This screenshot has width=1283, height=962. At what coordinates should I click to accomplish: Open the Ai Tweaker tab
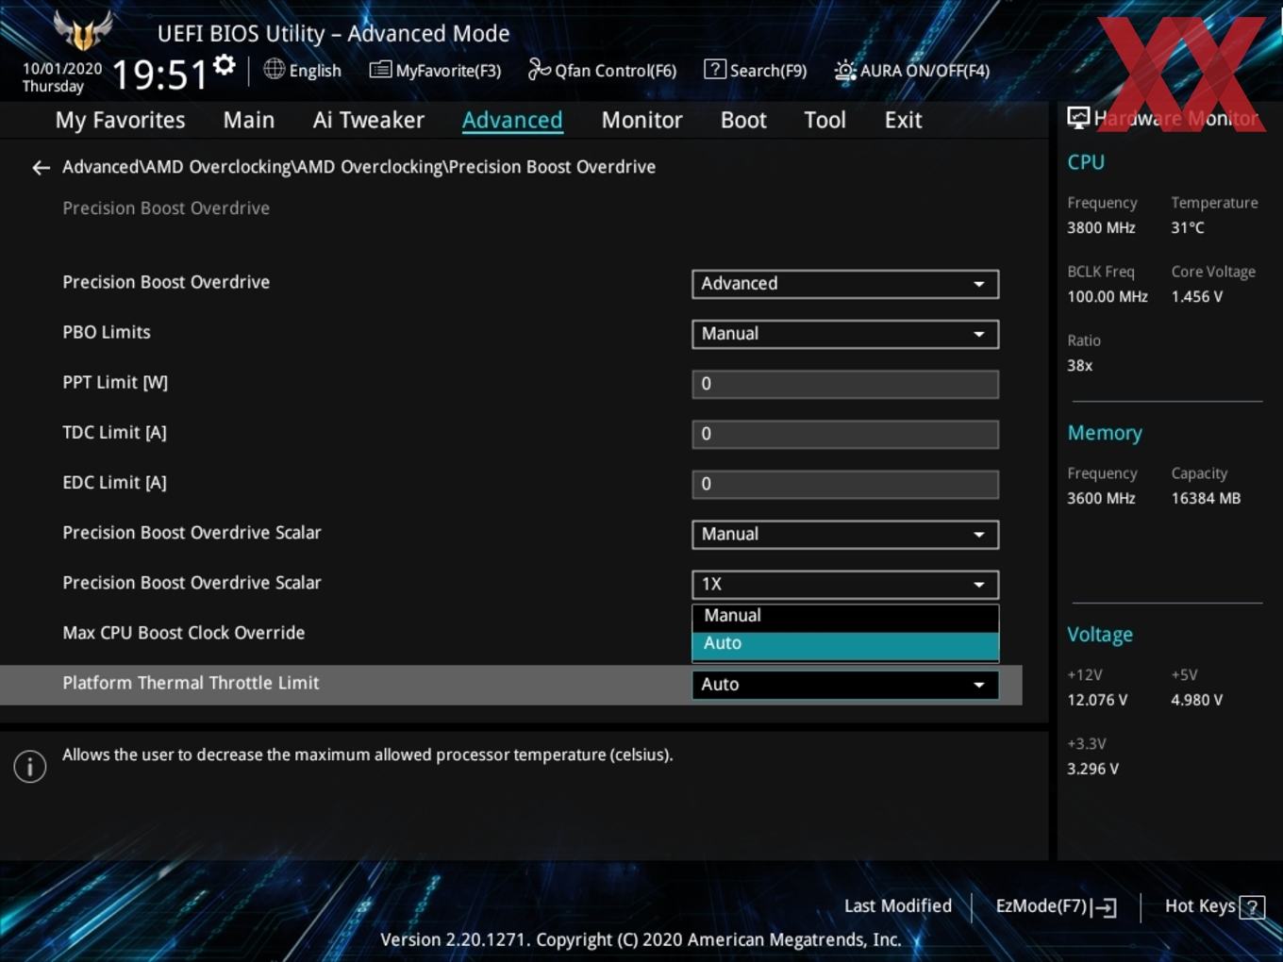click(369, 121)
